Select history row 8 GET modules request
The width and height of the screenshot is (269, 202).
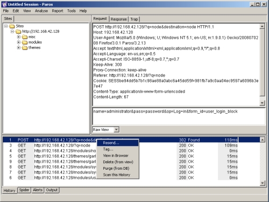click(x=121, y=167)
